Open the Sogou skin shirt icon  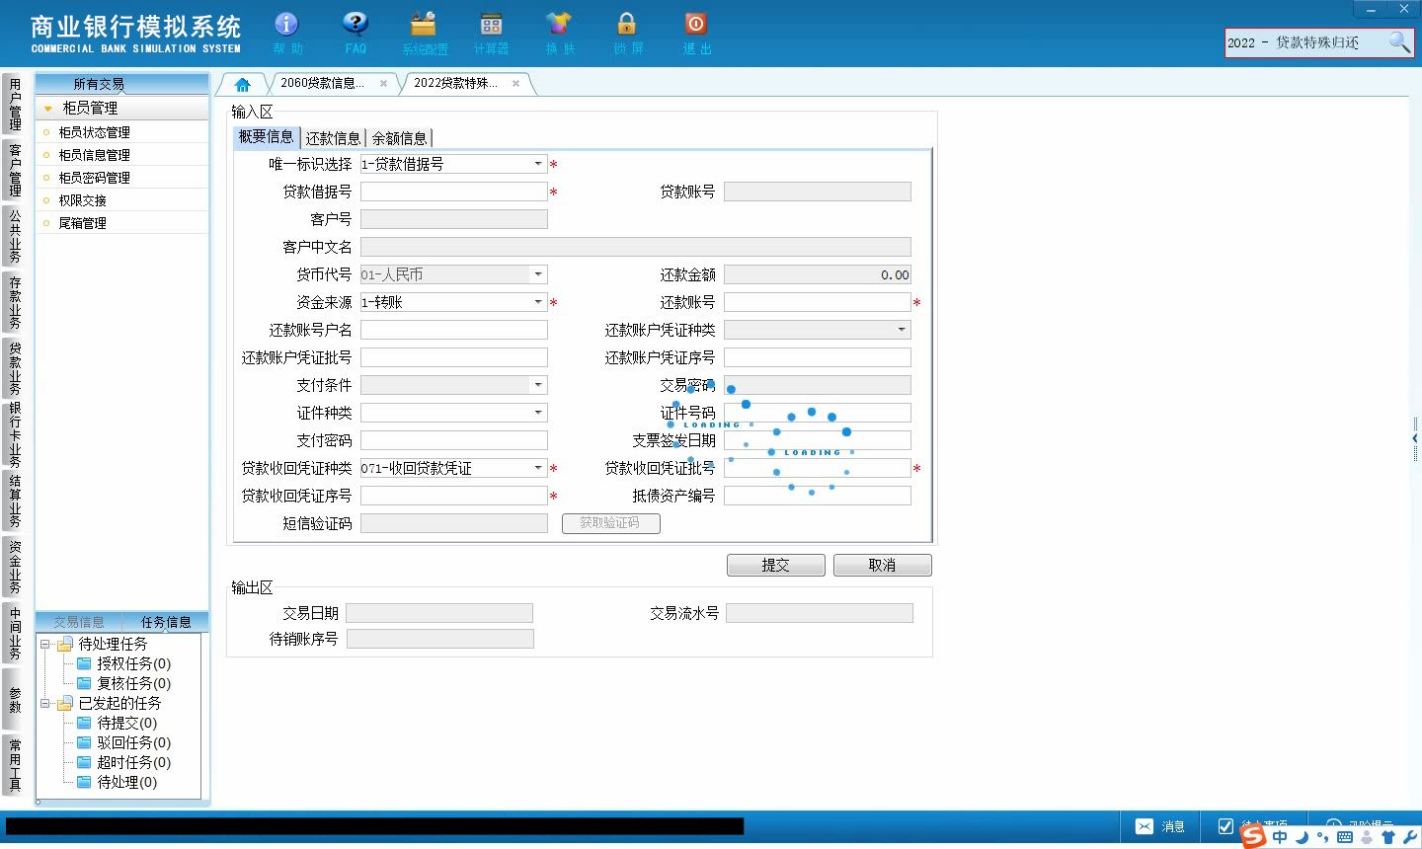tap(1388, 837)
